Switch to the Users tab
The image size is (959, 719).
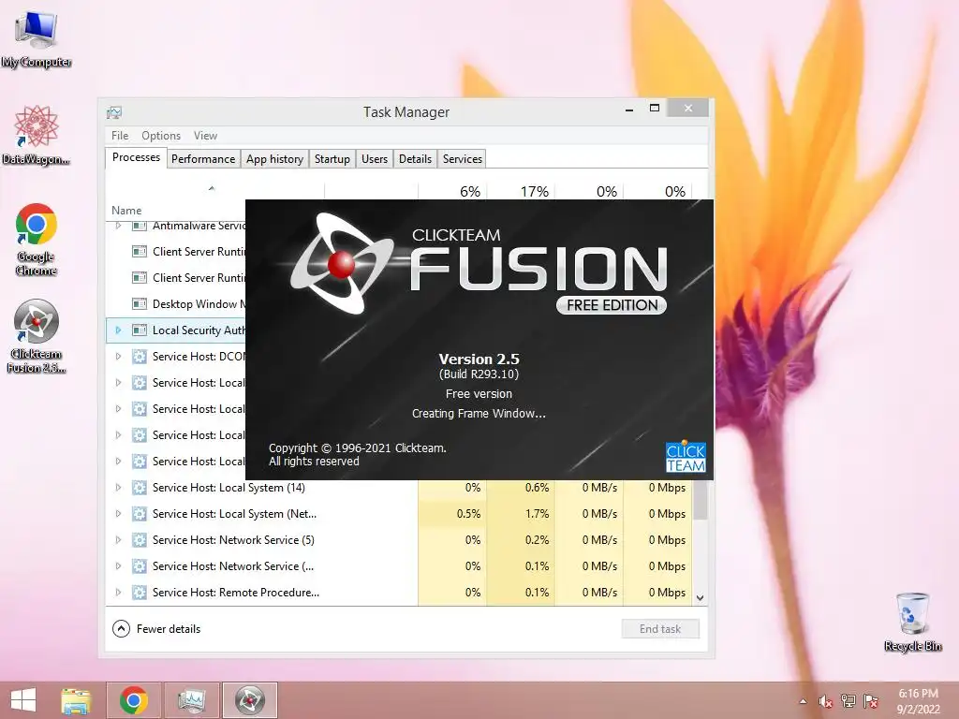[x=375, y=159]
